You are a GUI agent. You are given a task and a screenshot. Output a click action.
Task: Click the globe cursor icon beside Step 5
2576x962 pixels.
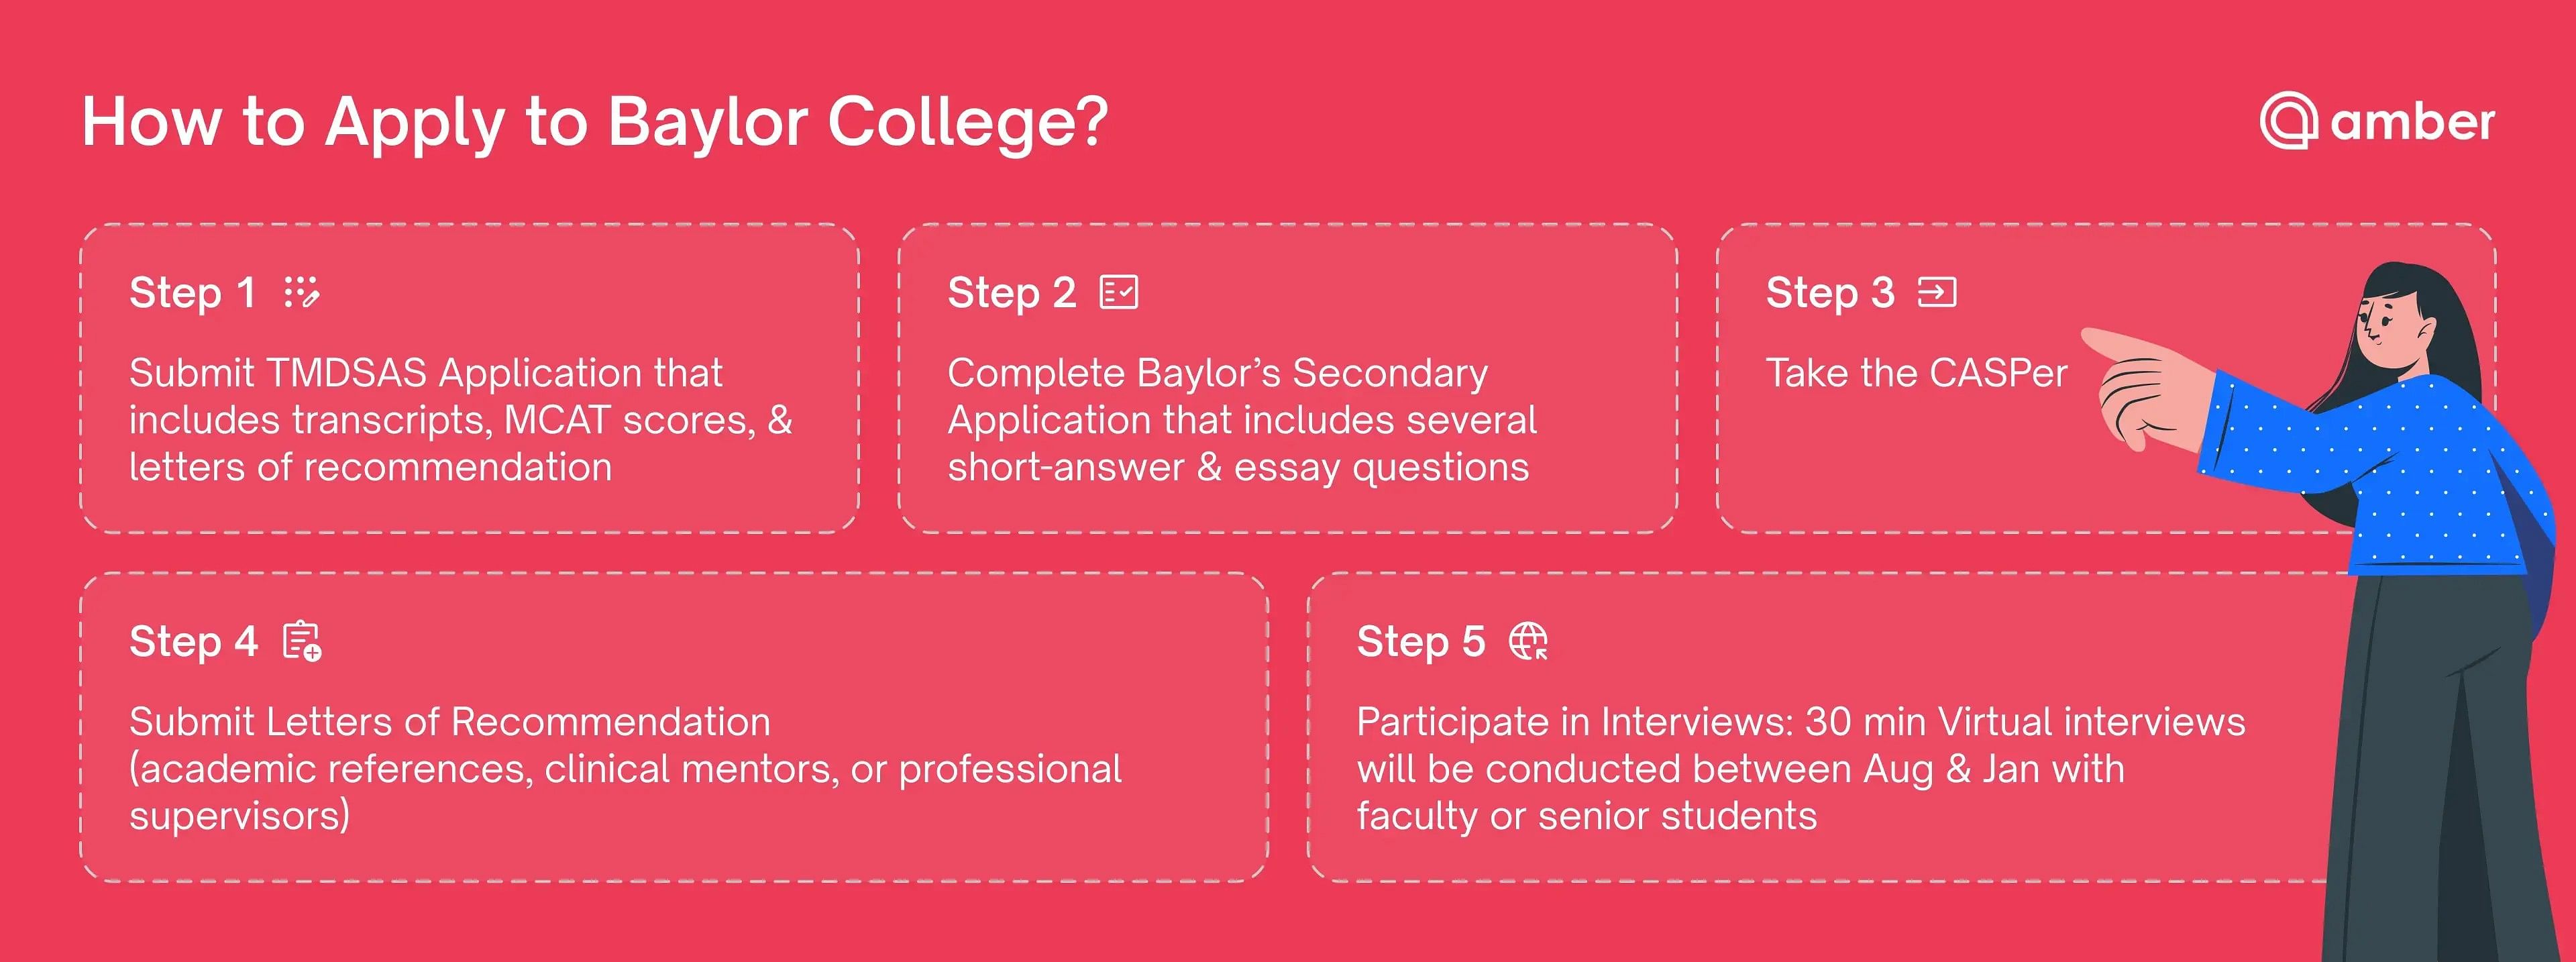click(x=1529, y=641)
